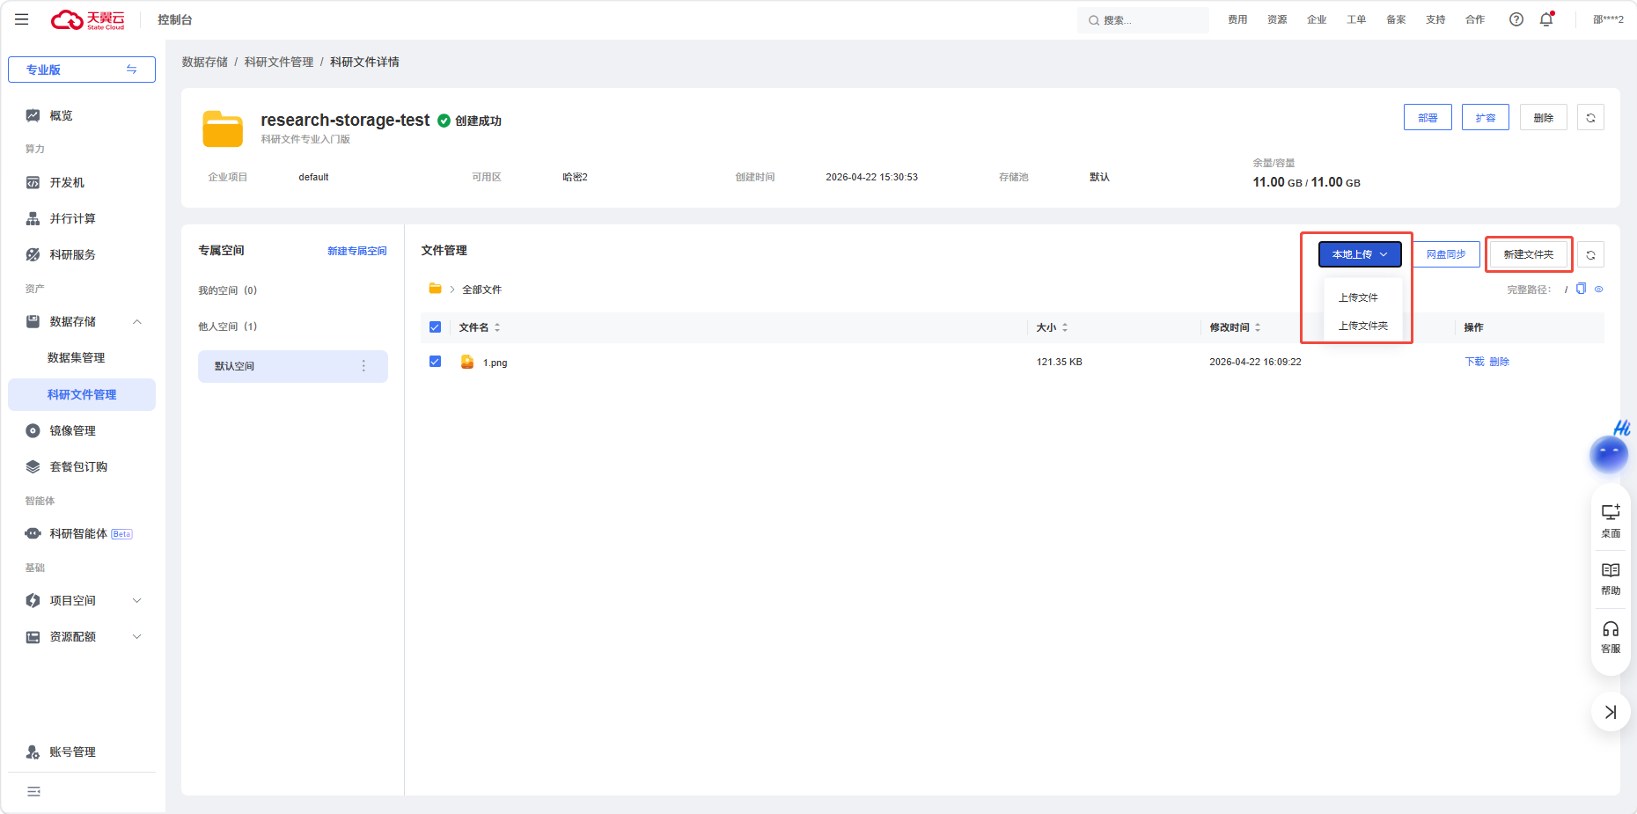1637x814 pixels.
Task: Click the State Cloud logo
Action: coord(88,19)
